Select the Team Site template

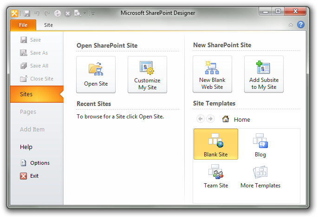click(216, 176)
